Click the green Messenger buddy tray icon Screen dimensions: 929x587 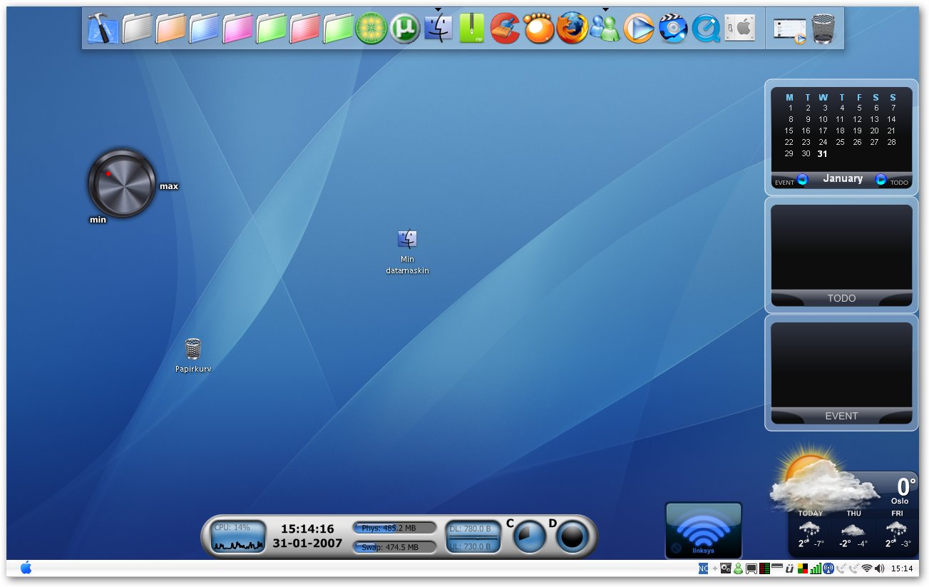739,568
